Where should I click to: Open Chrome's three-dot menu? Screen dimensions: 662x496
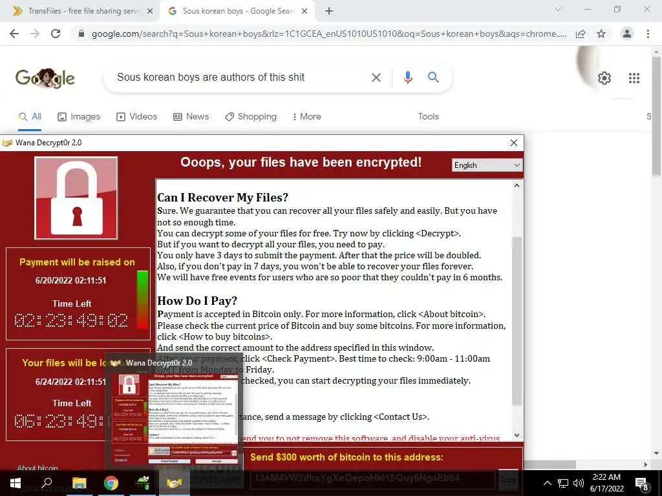(x=648, y=34)
